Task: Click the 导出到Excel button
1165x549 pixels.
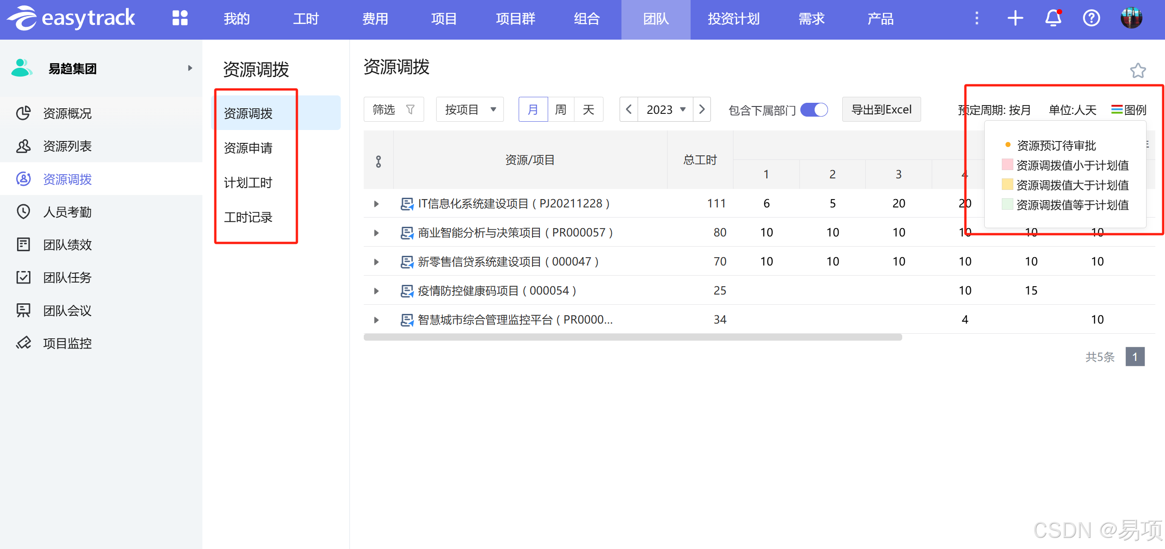Action: tap(881, 110)
